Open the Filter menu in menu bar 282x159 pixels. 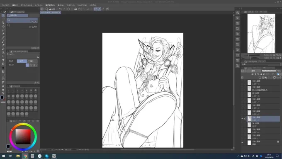coord(70,5)
